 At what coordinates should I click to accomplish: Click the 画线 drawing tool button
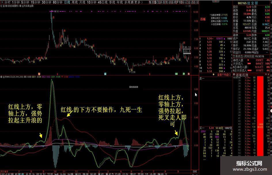[174, 2]
